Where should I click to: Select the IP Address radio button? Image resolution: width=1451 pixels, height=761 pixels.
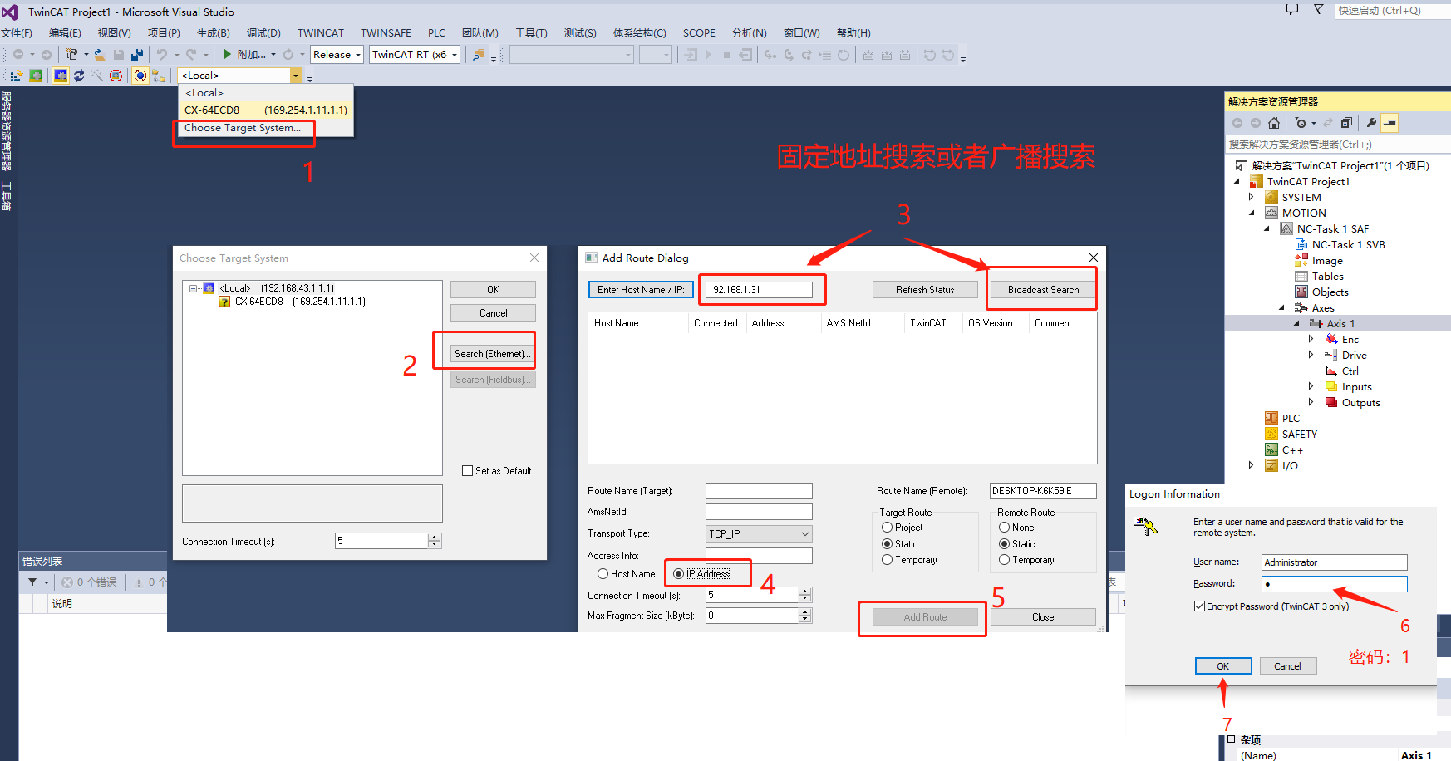678,574
